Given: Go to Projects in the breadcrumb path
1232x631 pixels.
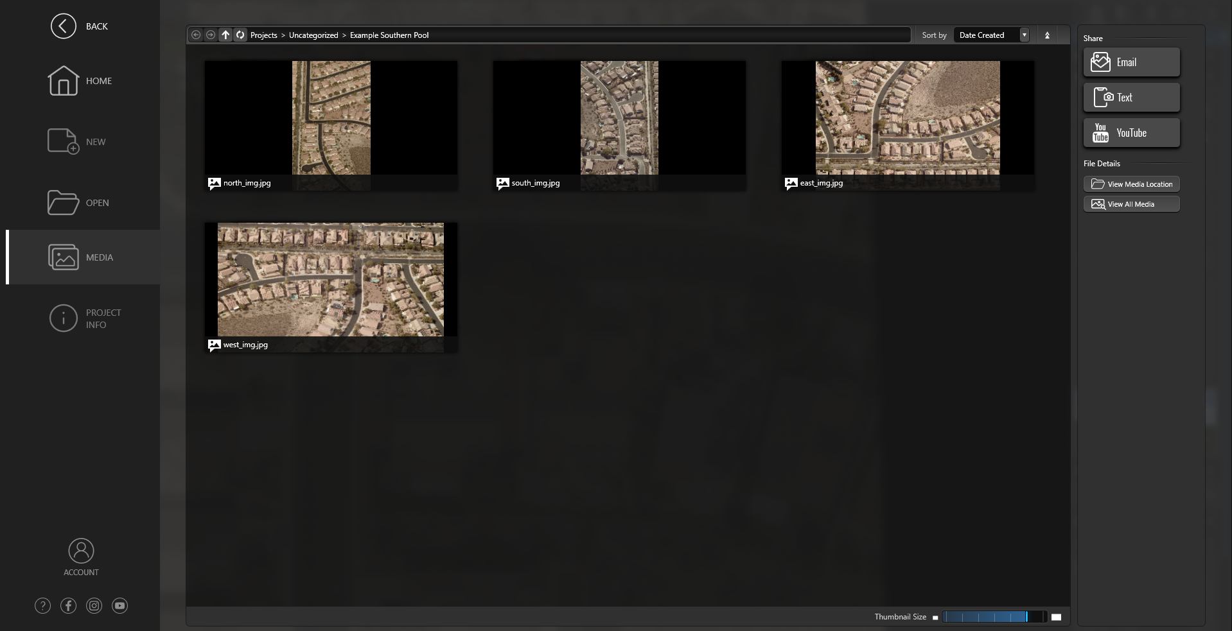Looking at the screenshot, I should (263, 35).
